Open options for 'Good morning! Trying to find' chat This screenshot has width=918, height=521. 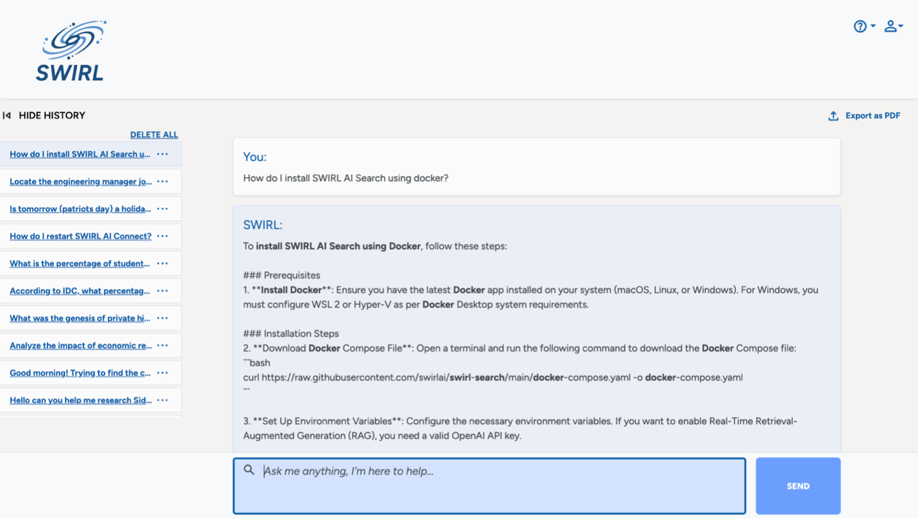click(x=162, y=373)
